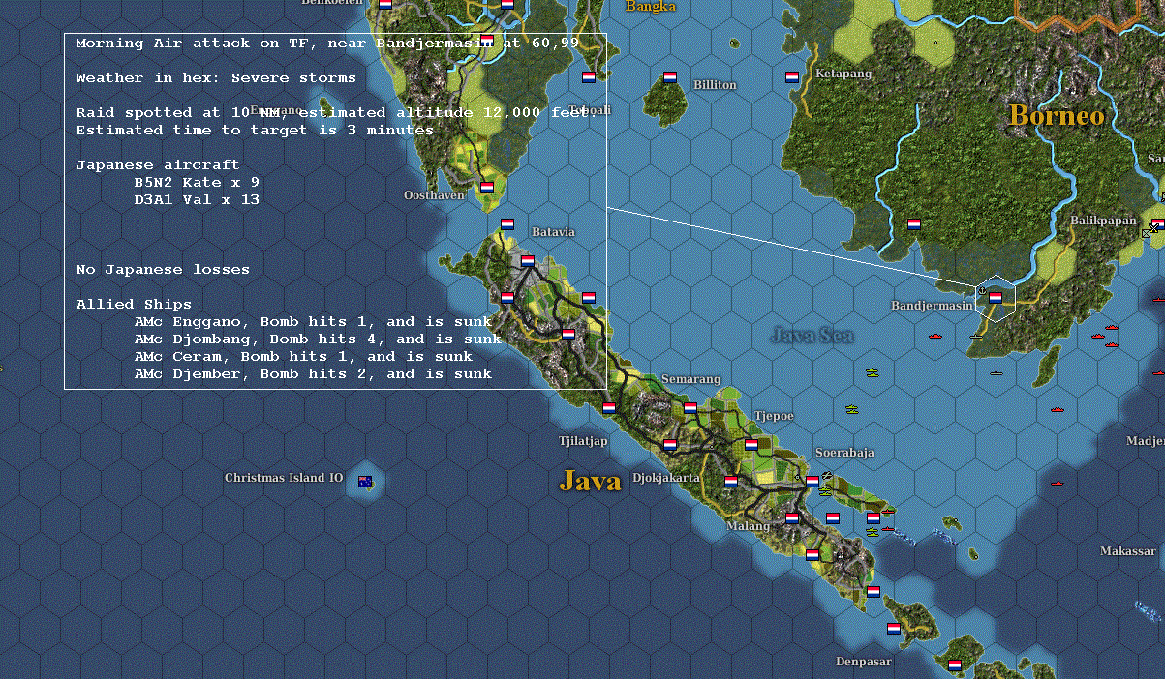This screenshot has width=1165, height=679.
Task: Select the Dutch flag above Toboali label
Action: tap(588, 77)
